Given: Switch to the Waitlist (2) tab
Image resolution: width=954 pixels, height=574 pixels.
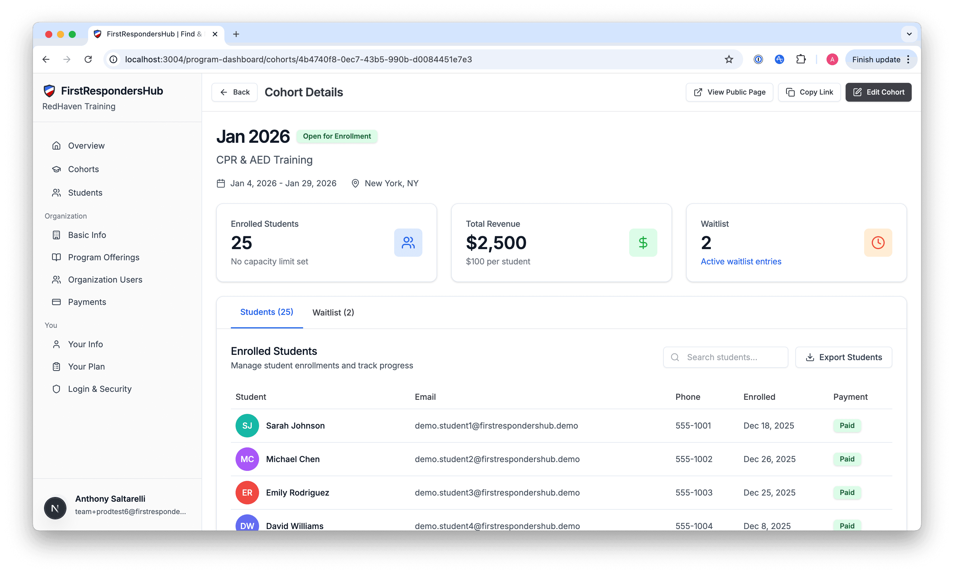Looking at the screenshot, I should click(333, 312).
